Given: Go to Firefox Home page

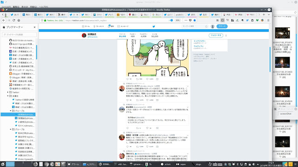Looking at the screenshot, I should [x=19, y=20].
